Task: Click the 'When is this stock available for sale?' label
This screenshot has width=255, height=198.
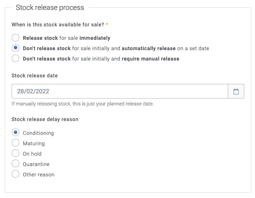Action: [58, 25]
